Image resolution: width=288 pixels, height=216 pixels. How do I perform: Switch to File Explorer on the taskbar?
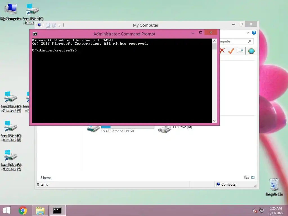click(40, 210)
